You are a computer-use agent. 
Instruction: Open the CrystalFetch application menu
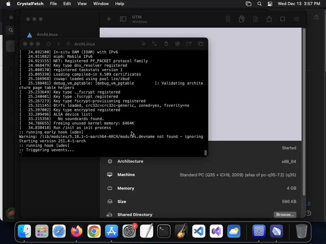coord(30,4)
